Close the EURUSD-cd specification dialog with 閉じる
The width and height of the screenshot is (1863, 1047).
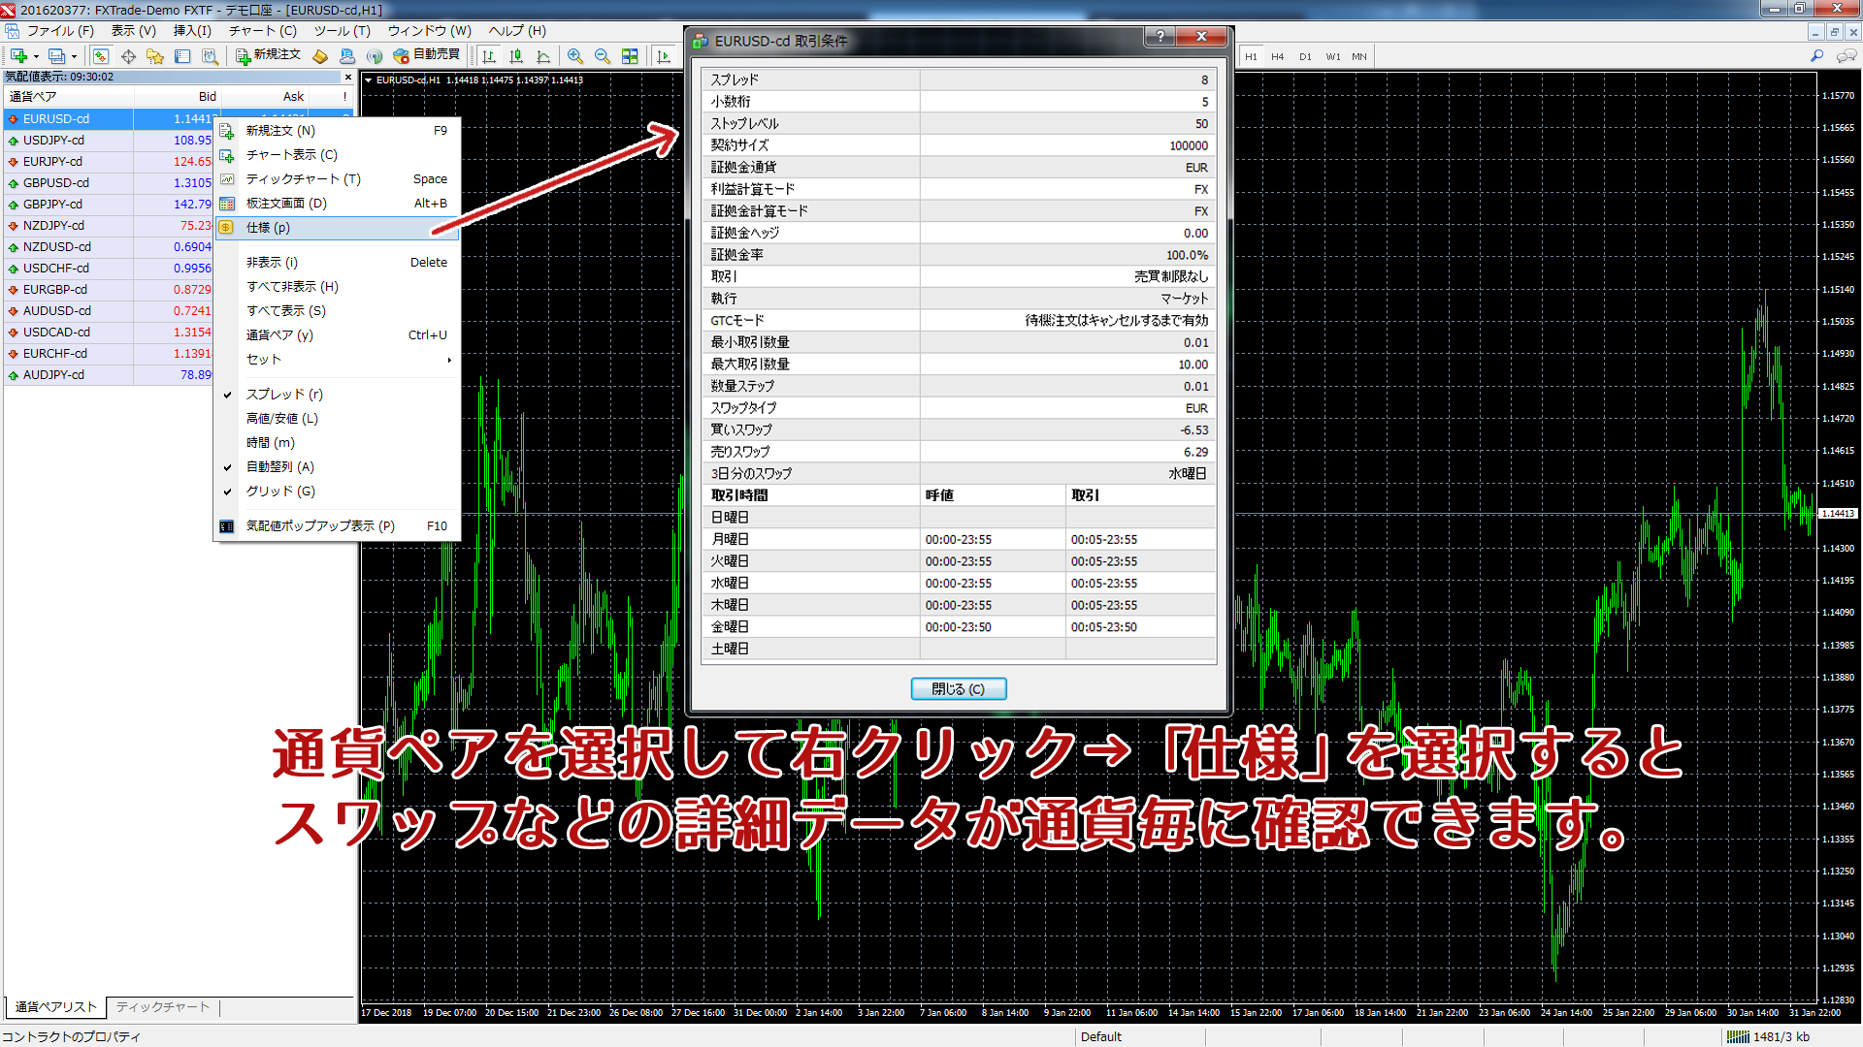(x=958, y=688)
